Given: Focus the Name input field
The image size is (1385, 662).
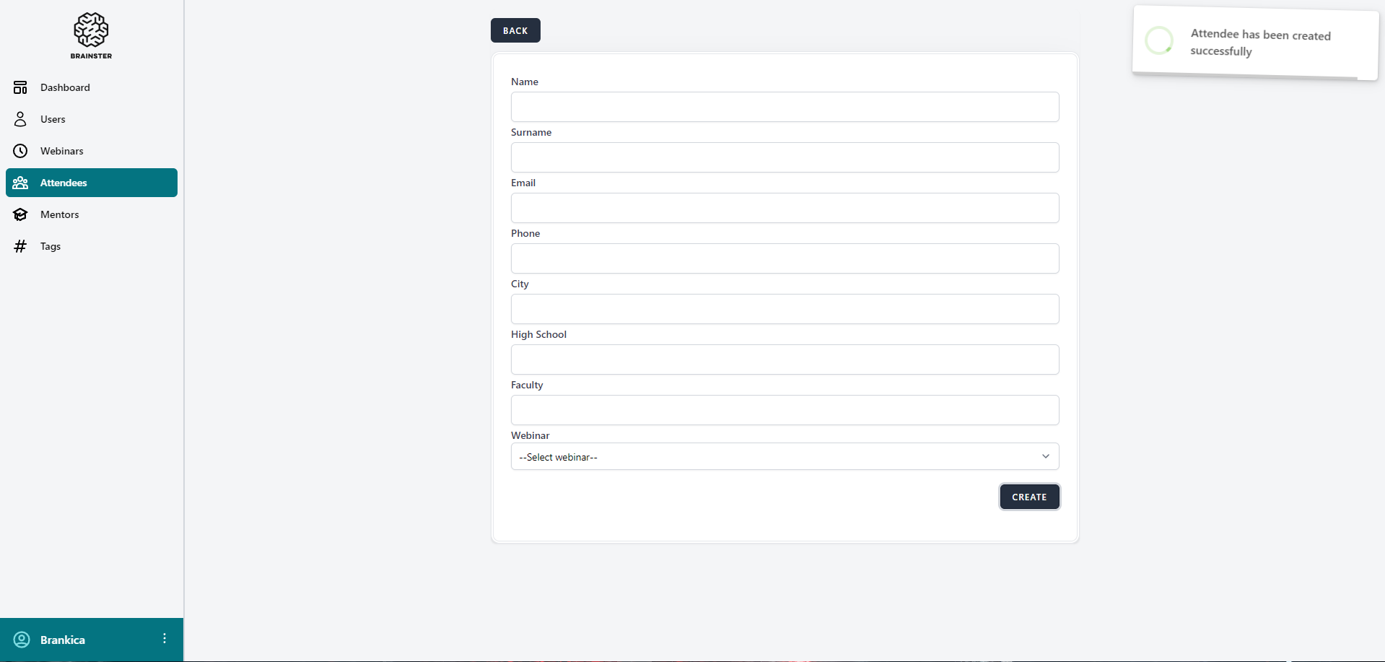Looking at the screenshot, I should point(785,107).
